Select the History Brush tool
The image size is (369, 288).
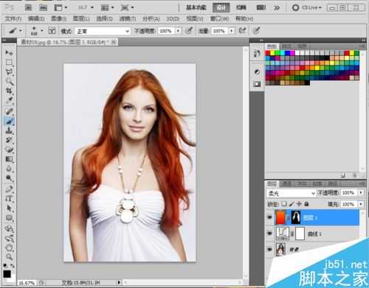point(9,140)
